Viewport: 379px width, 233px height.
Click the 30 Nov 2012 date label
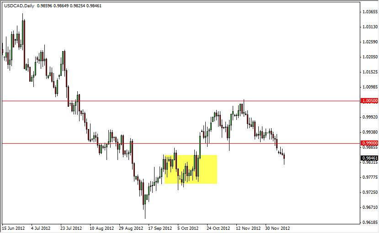(278, 228)
